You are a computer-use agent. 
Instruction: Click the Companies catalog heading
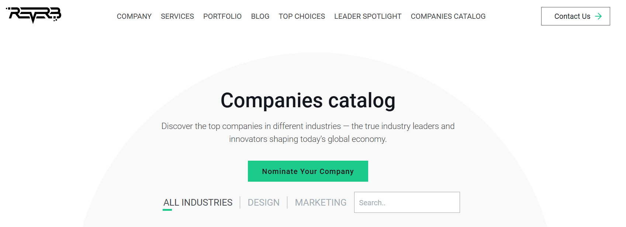pos(308,100)
